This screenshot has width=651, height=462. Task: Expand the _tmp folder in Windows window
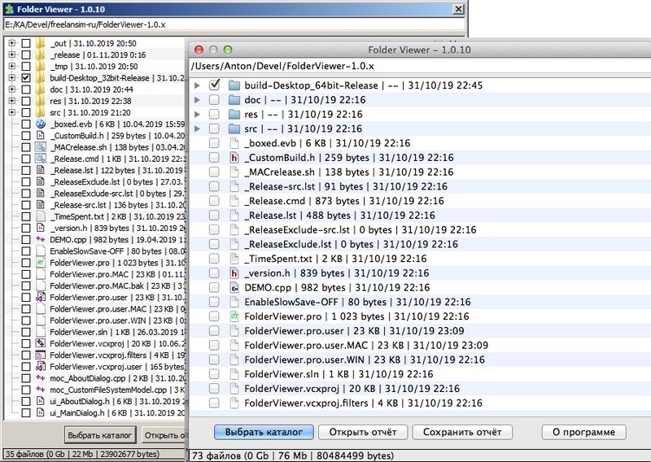click(x=11, y=66)
